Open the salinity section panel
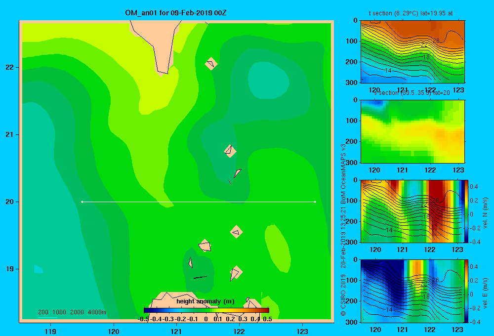Image resolution: width=494 pixels, height=336 pixels. pyautogui.click(x=412, y=131)
